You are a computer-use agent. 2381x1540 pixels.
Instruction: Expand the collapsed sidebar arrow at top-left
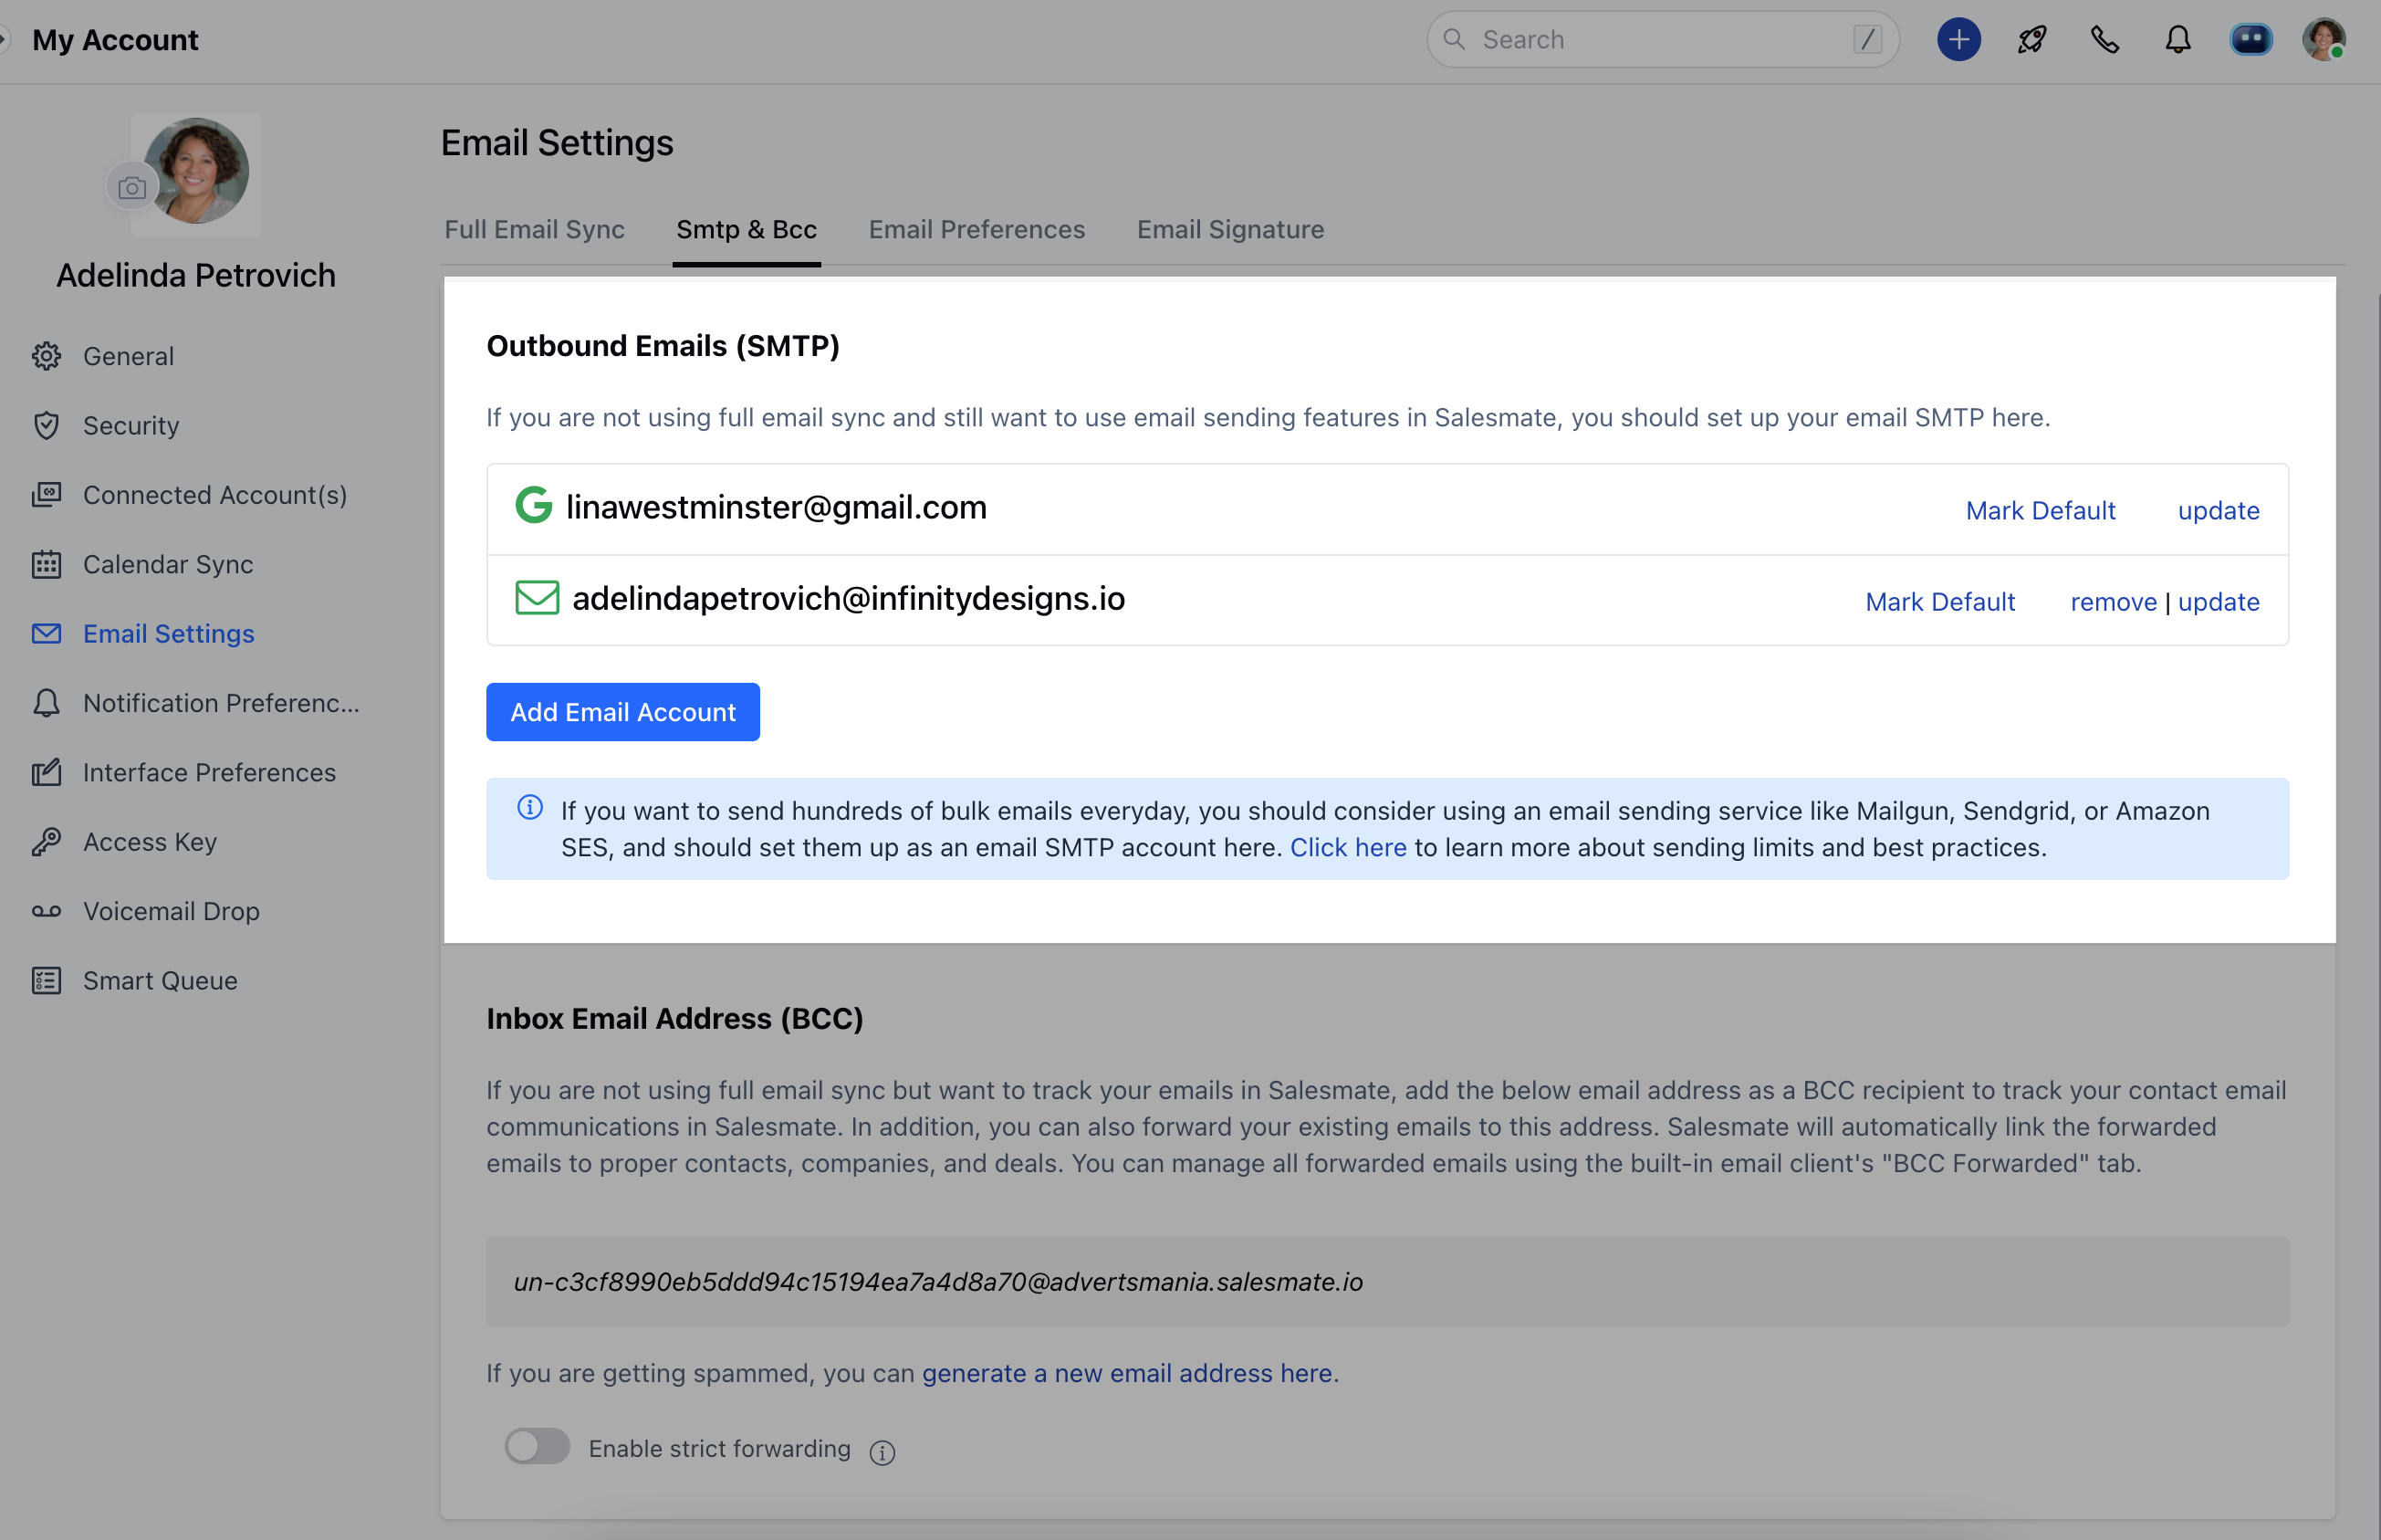point(5,40)
